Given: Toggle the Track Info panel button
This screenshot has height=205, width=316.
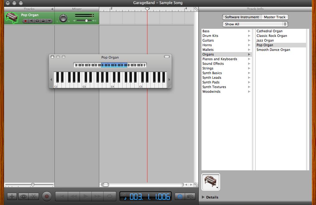Looking at the screenshot, I should coord(180,197).
